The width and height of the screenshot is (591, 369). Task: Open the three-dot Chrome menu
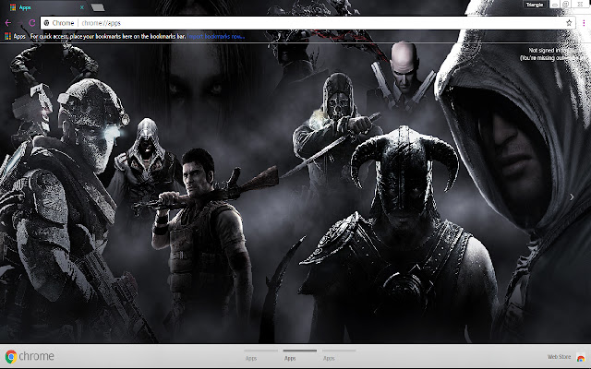584,23
